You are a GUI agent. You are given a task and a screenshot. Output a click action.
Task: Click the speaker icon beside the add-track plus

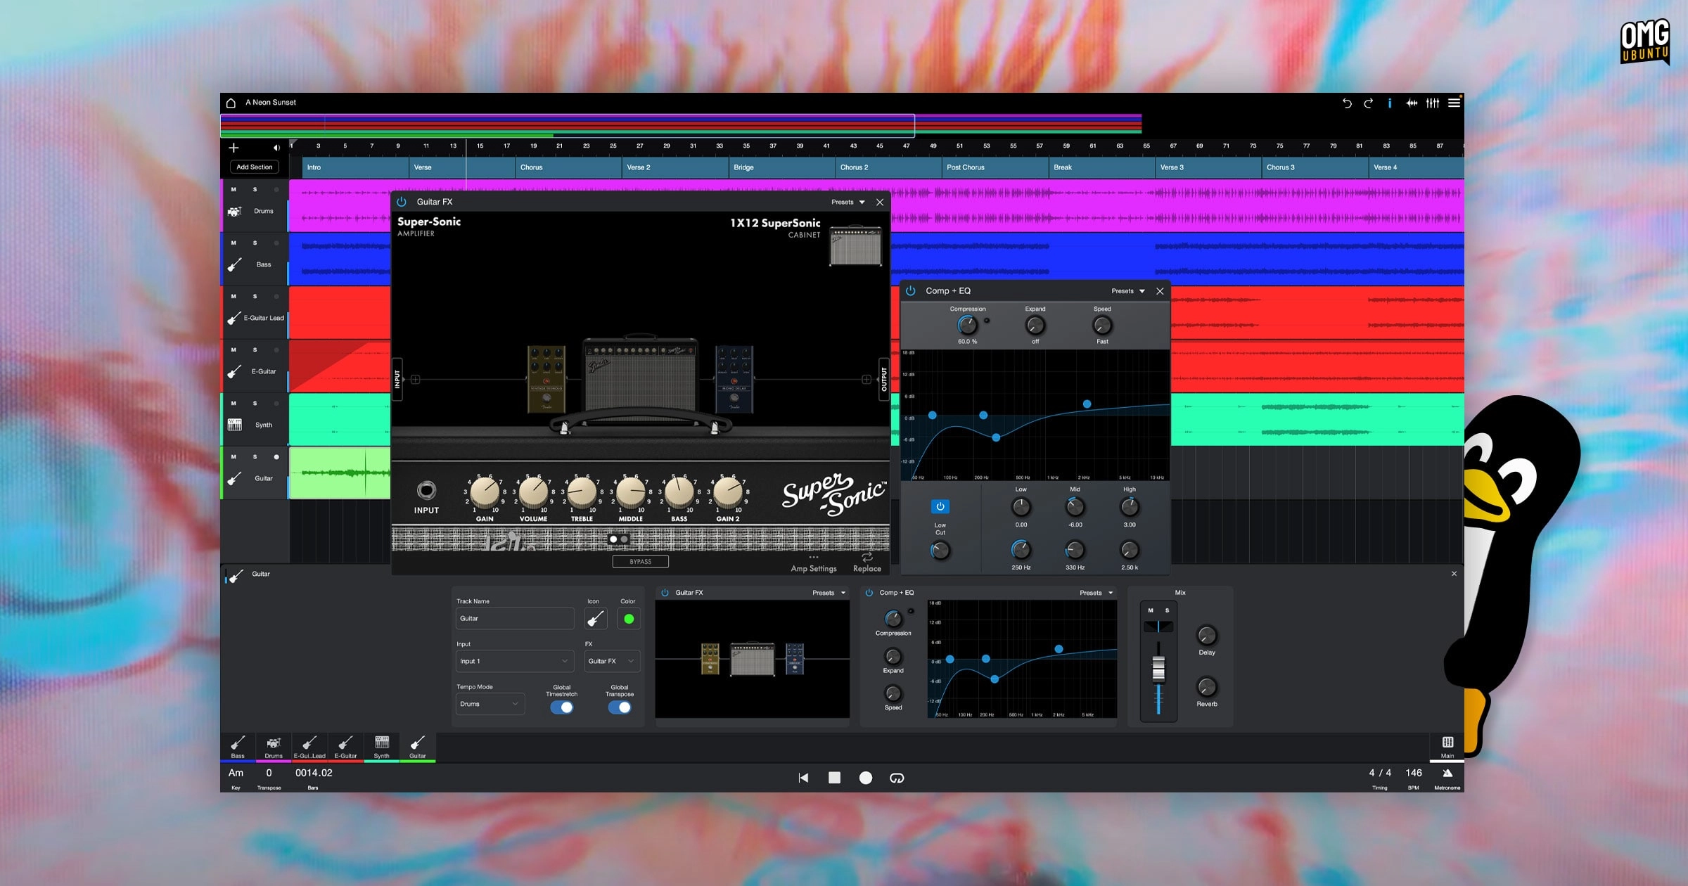[x=276, y=148]
